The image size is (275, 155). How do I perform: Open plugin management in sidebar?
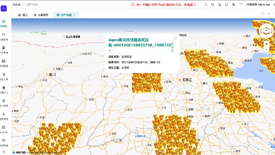coord(4,116)
